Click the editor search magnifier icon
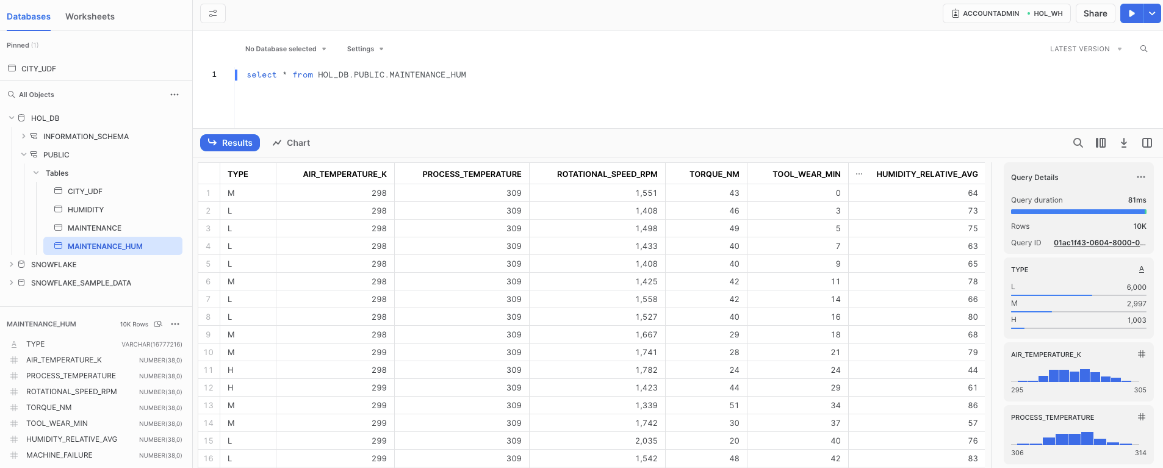1163x468 pixels. click(1143, 49)
